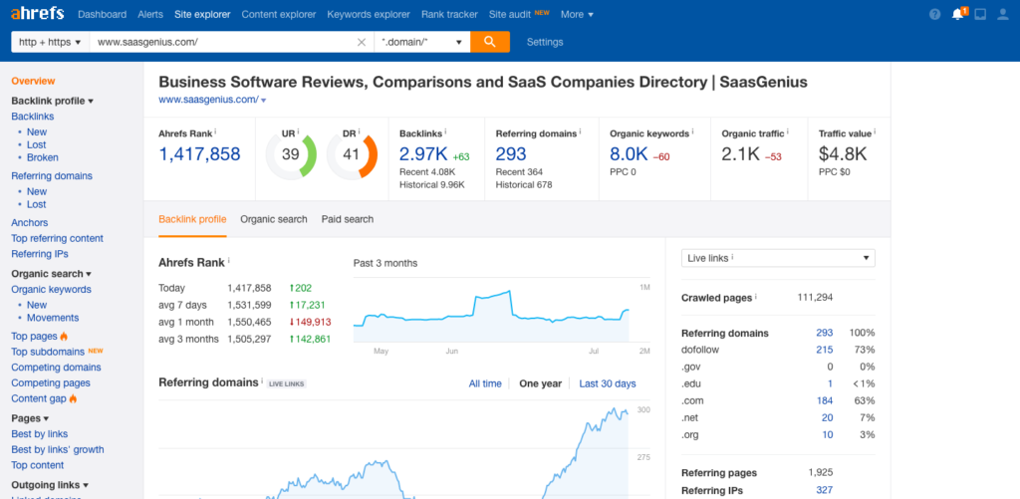This screenshot has width=1020, height=499.
Task: Click info icon next to Organic keywords
Action: [x=693, y=131]
